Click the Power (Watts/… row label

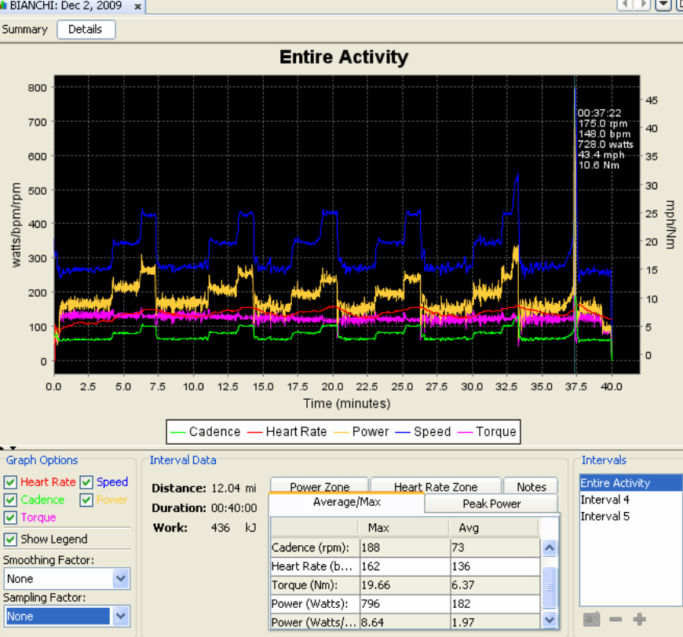[316, 622]
